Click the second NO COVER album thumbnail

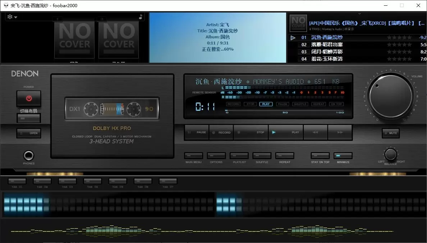tap(119, 40)
